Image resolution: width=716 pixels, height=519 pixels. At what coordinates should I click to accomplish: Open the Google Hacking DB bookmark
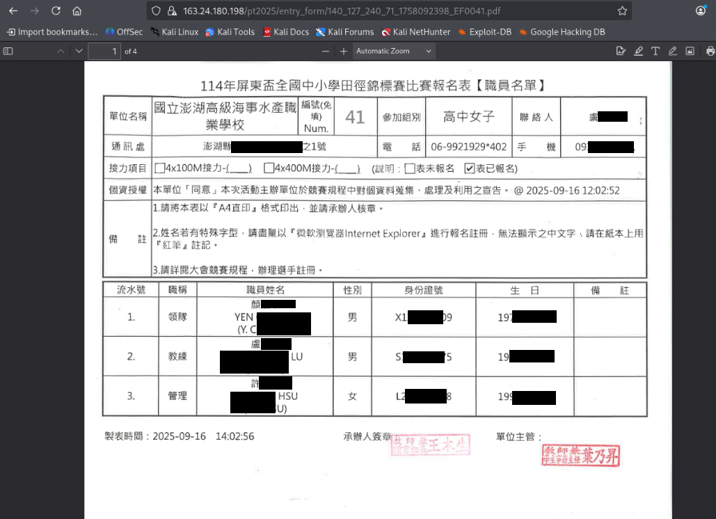point(562,32)
